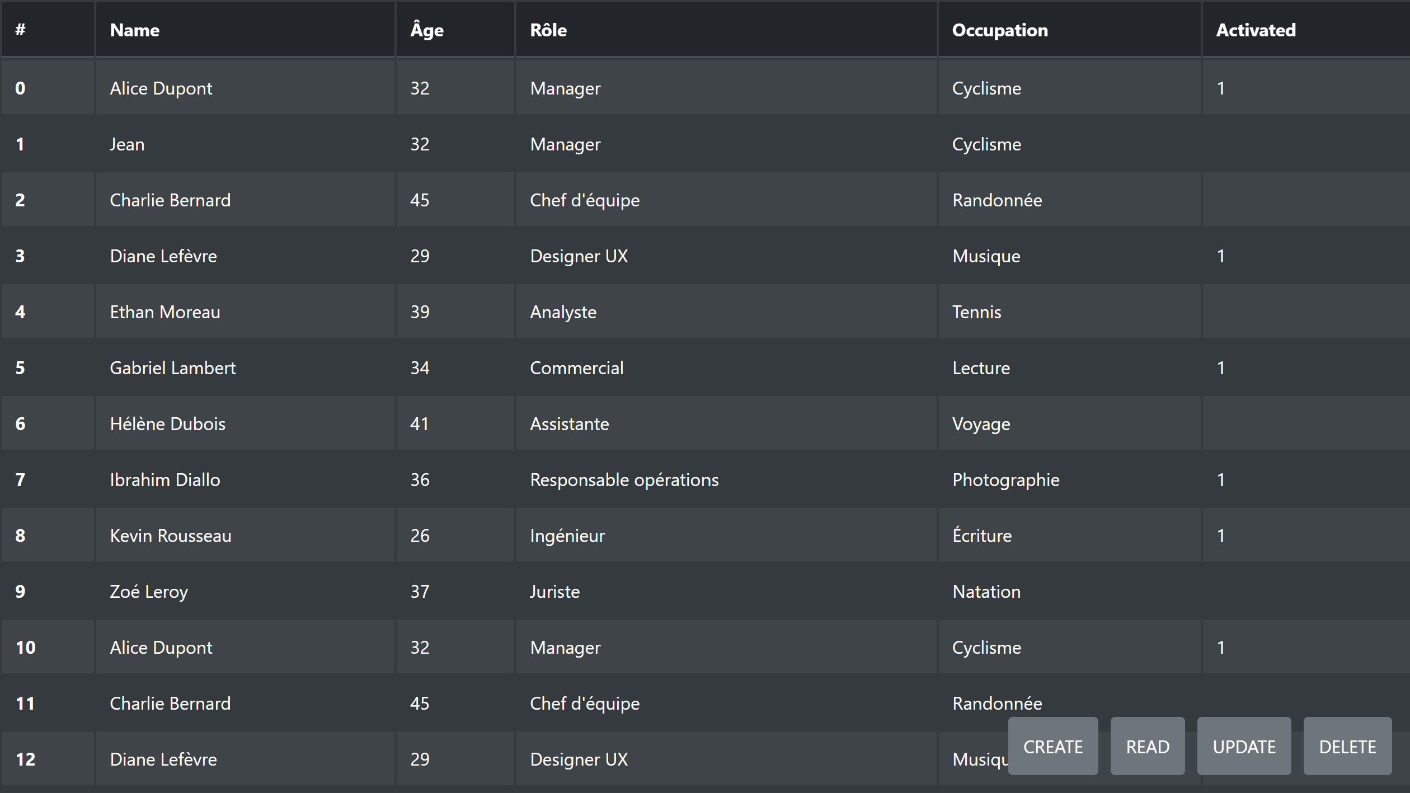Select the Name column header
The height and width of the screenshot is (793, 1410).
click(245, 30)
